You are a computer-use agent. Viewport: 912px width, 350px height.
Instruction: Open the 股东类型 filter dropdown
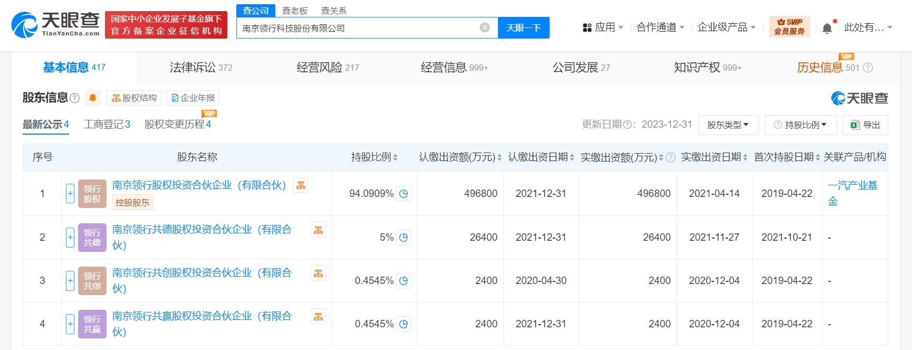728,125
